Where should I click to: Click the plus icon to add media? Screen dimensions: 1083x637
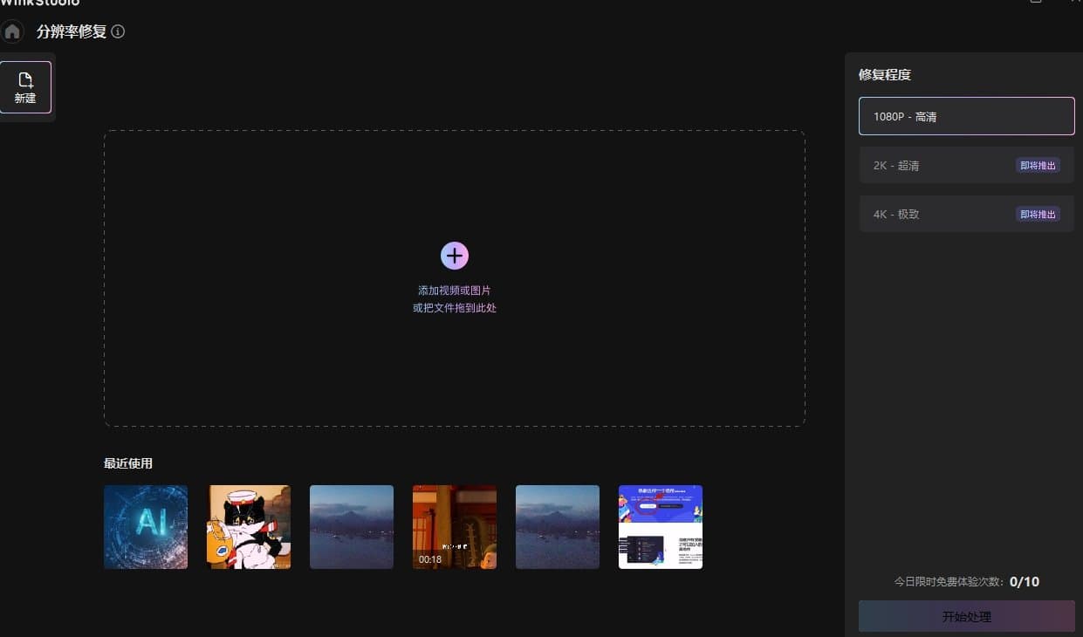454,256
